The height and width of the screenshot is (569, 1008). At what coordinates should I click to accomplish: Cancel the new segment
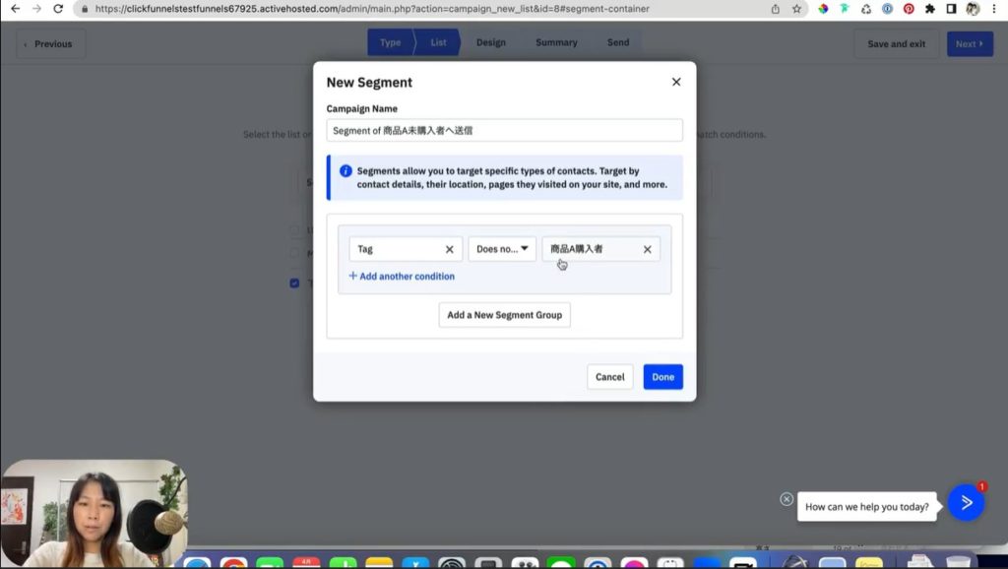(609, 377)
